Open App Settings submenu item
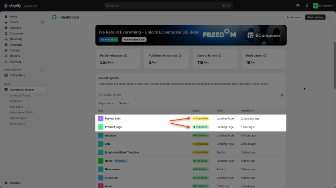 click(18, 118)
